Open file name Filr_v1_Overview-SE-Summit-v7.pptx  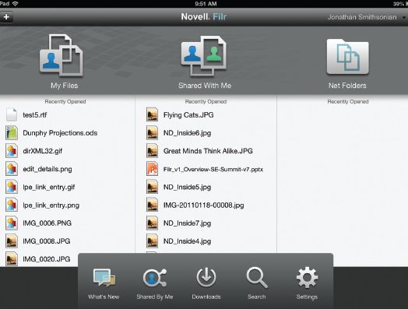tap(213, 170)
